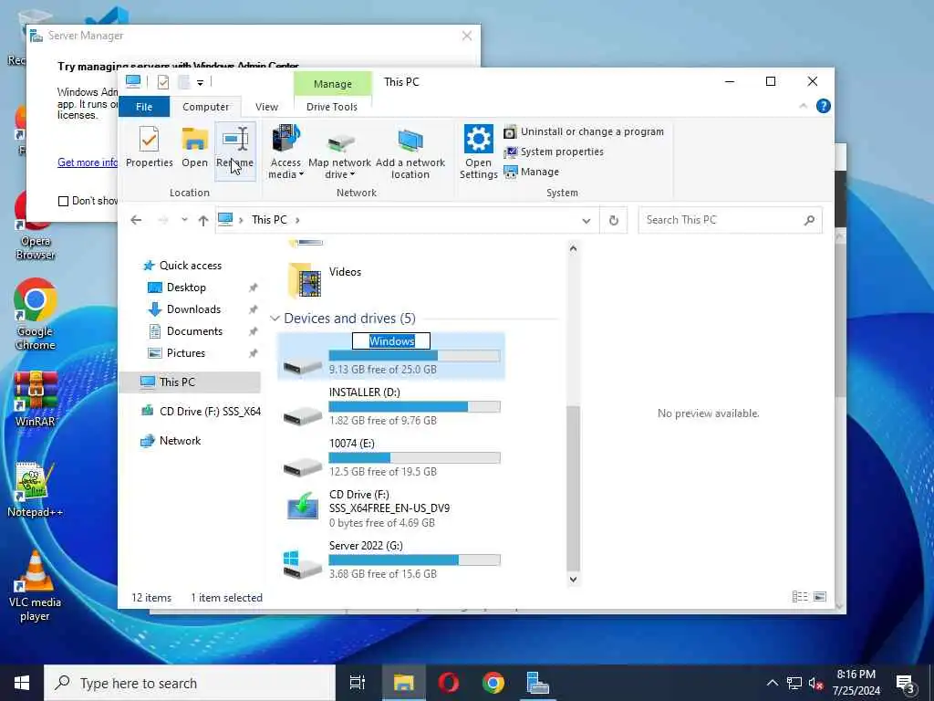Viewport: 934px width, 701px height.
Task: Click the Refresh button in address bar
Action: click(x=614, y=221)
